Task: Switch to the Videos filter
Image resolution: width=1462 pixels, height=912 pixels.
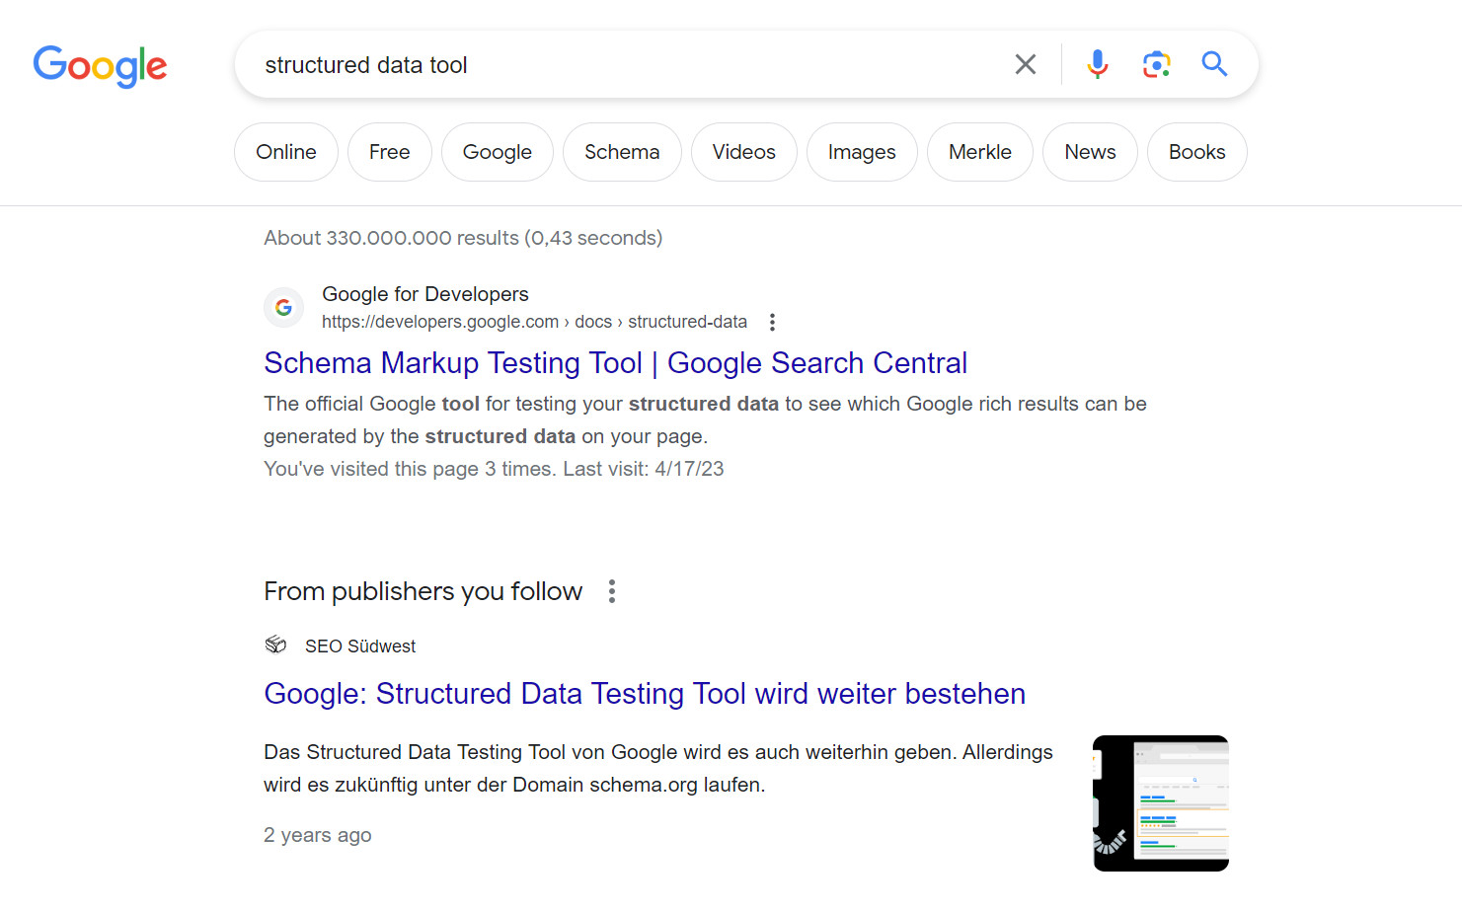Action: pyautogui.click(x=743, y=152)
